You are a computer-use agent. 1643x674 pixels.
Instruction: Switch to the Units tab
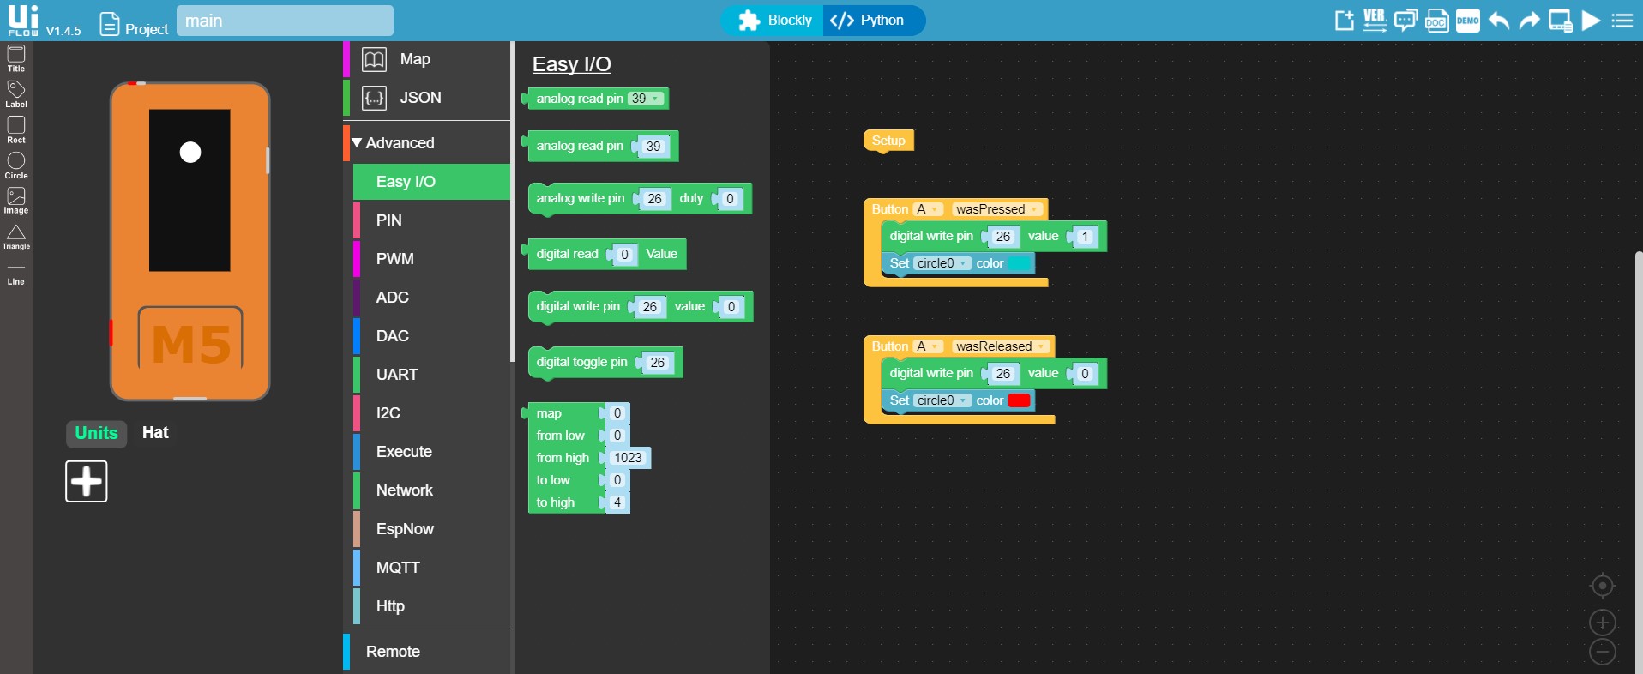pos(96,433)
